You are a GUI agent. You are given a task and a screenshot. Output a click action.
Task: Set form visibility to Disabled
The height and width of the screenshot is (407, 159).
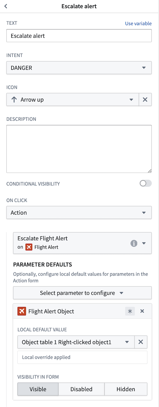coord(81,389)
